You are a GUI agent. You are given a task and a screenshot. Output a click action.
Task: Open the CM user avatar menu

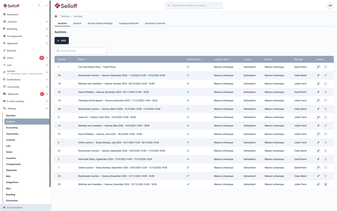point(330,6)
